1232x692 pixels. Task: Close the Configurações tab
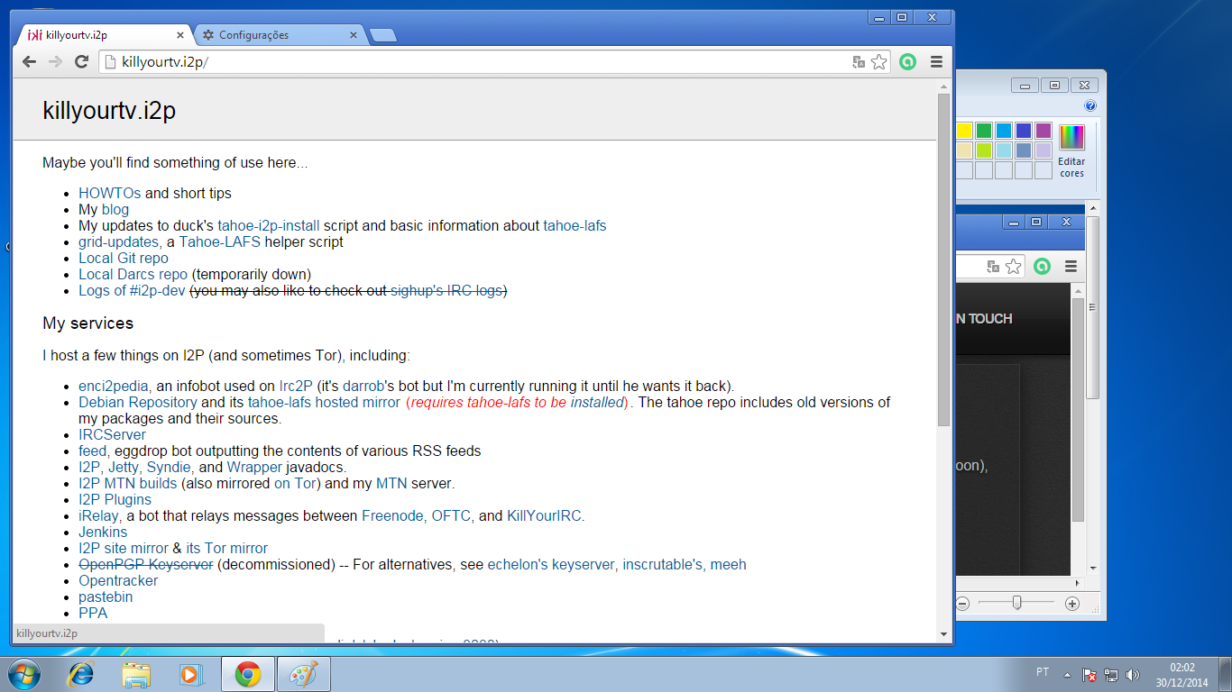pos(354,35)
